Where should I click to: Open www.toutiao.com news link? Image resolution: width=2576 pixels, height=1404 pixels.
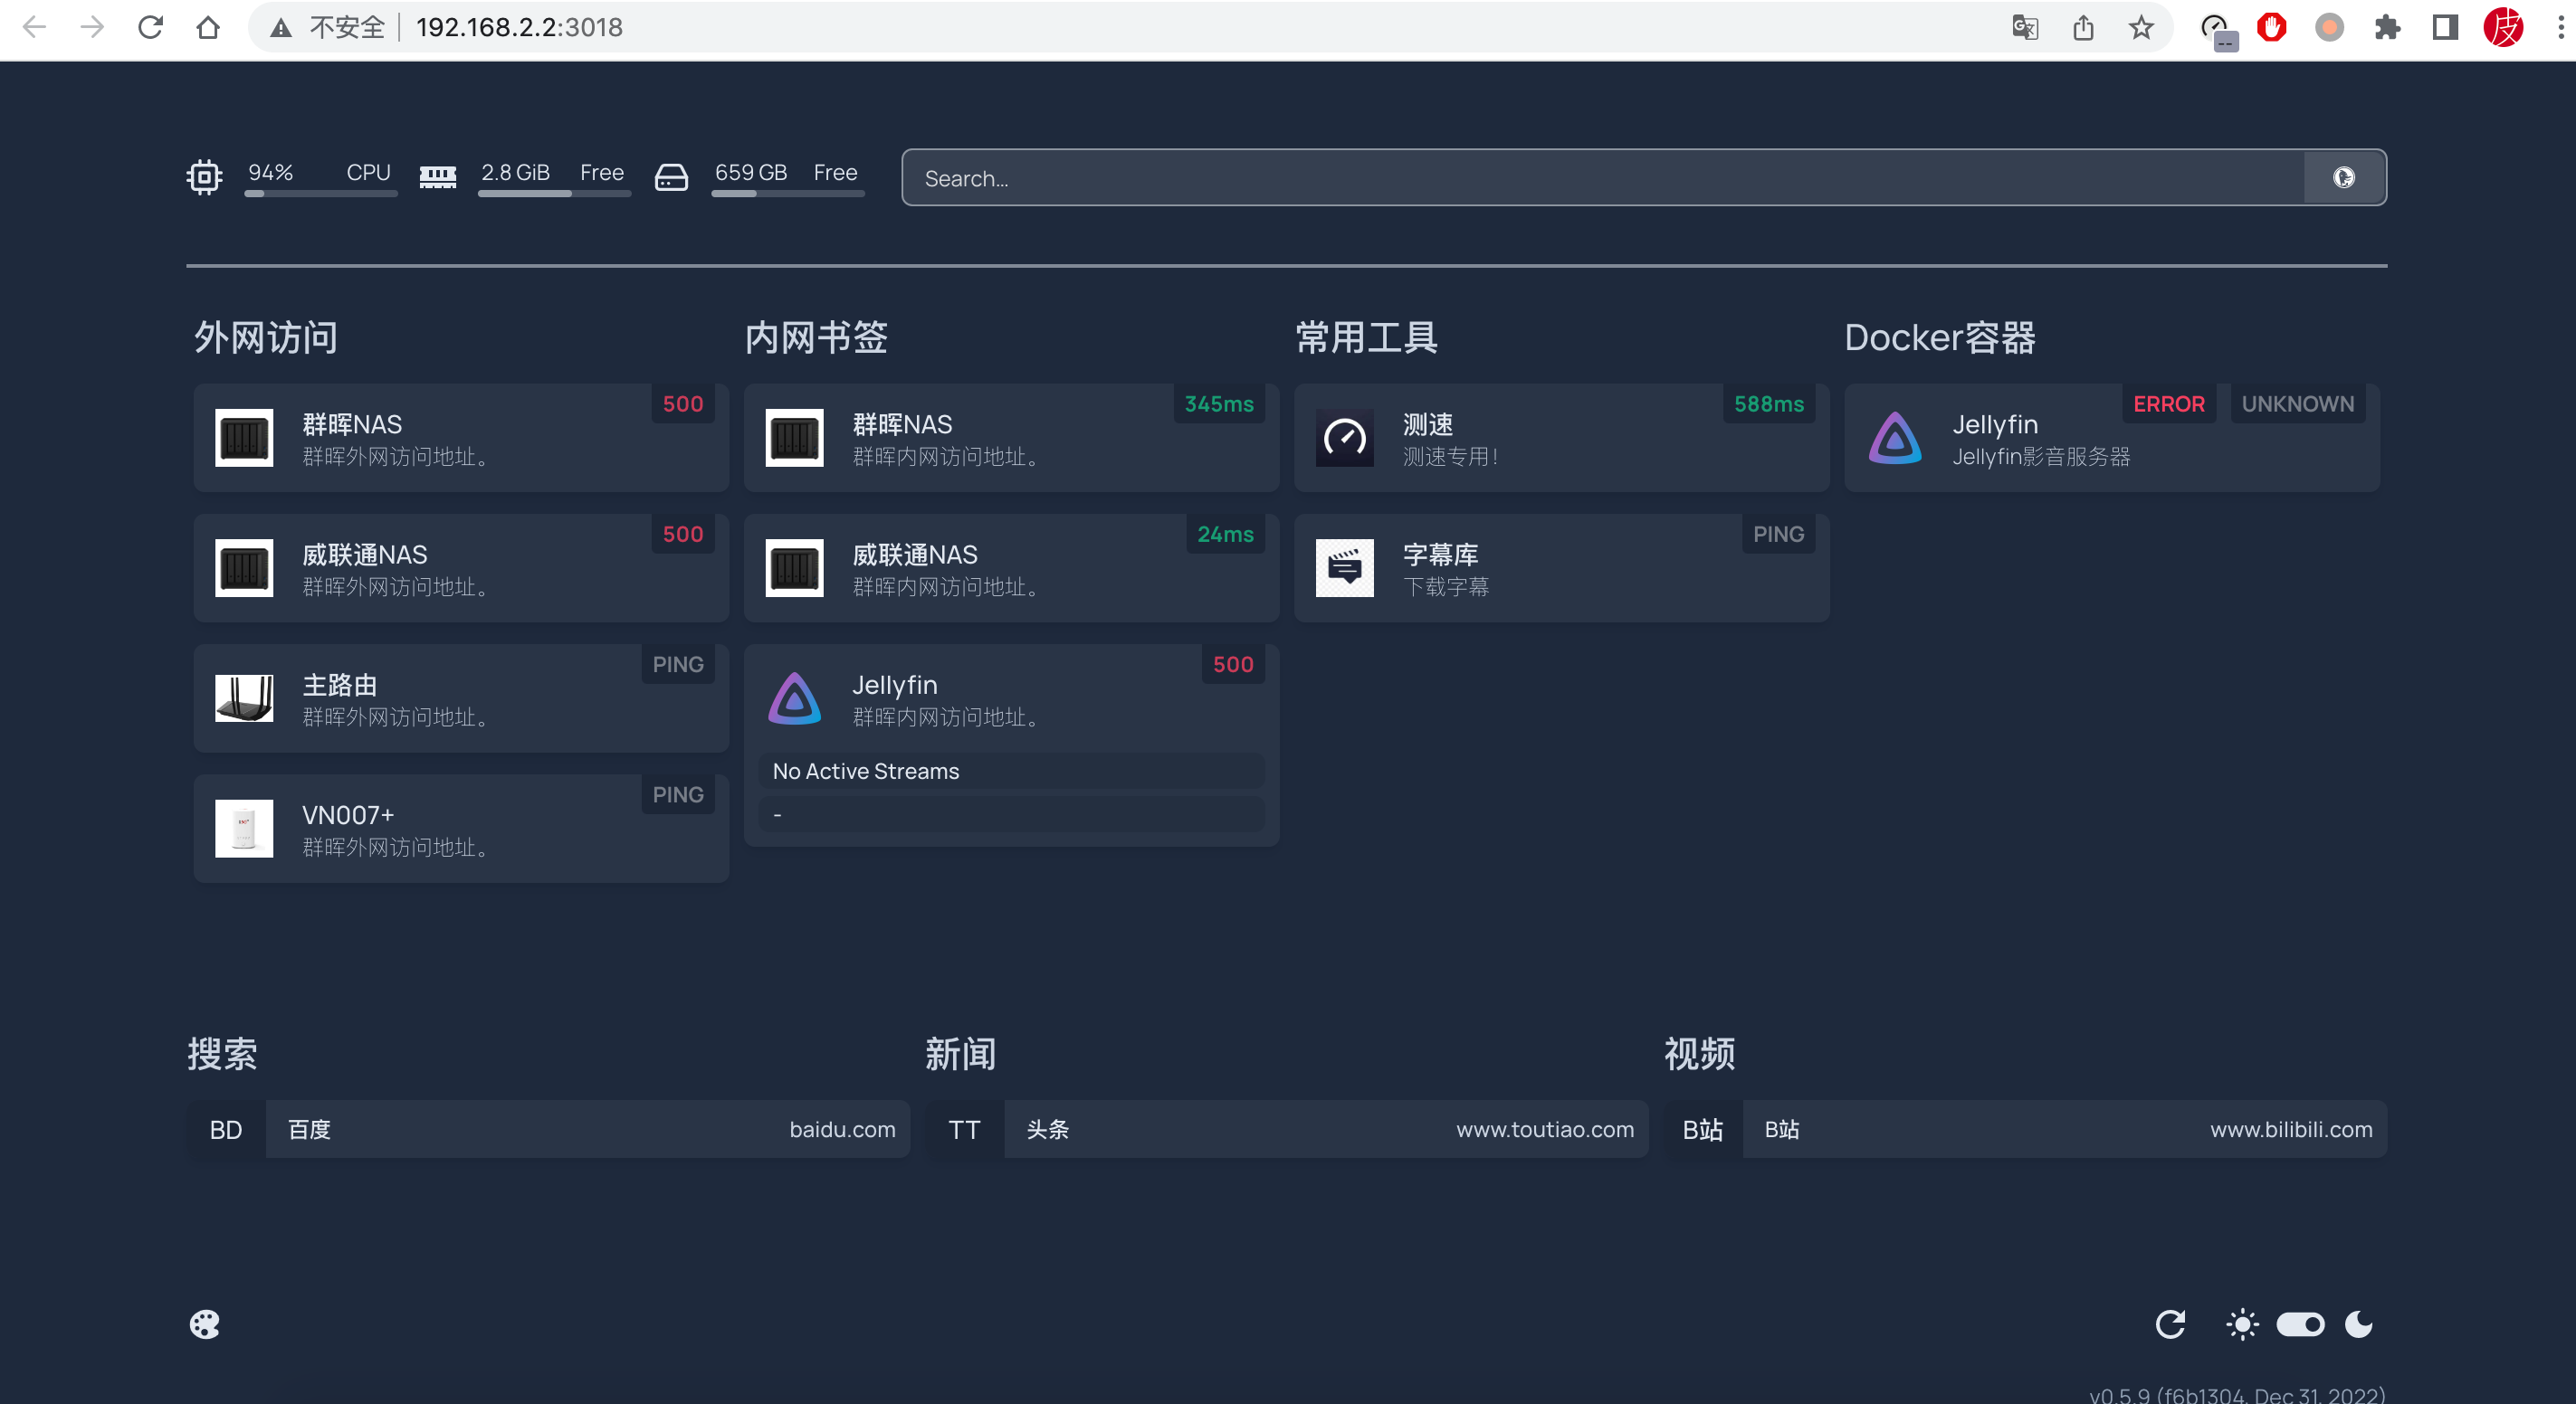point(1325,1129)
